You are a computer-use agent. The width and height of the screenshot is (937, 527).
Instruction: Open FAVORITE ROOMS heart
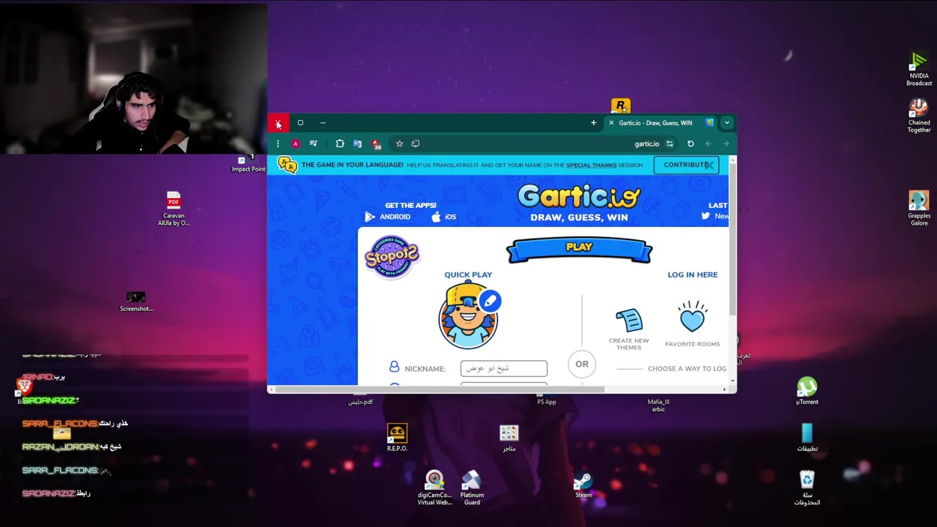[x=693, y=324]
